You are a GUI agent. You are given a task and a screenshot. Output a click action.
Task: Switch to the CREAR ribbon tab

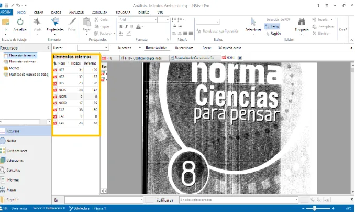(x=39, y=13)
